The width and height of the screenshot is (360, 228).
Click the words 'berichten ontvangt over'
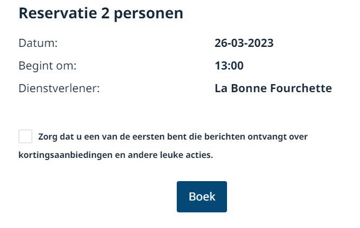[x=256, y=137]
